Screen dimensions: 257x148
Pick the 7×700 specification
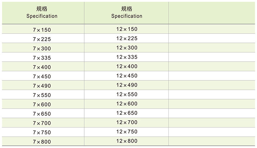point(42,123)
